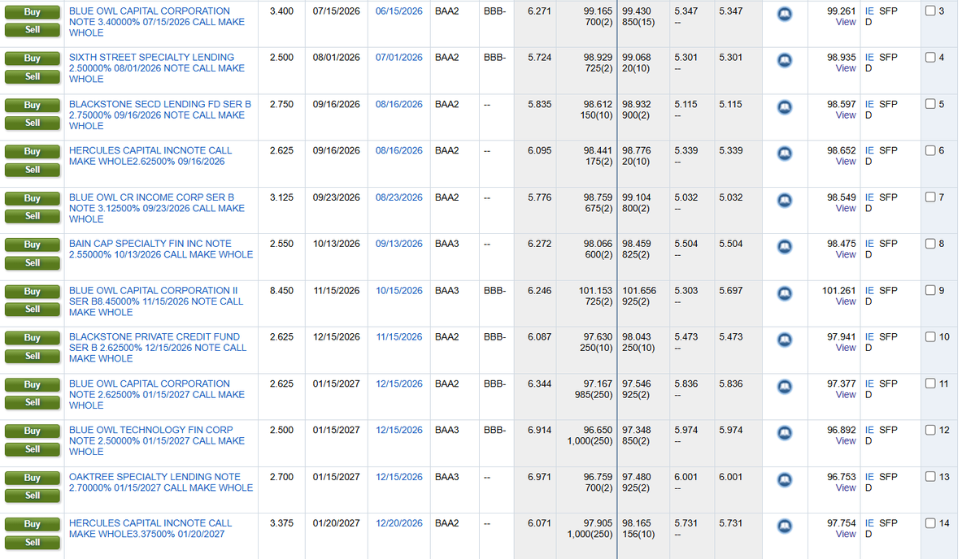The image size is (975, 559).
Task: Sell the Oaktree Specialty Lending note
Action: click(33, 496)
